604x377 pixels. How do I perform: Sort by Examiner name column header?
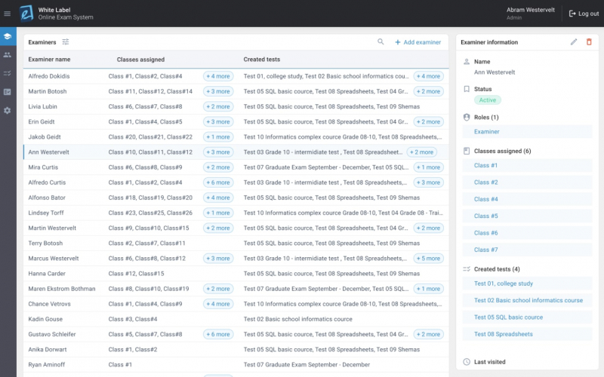pyautogui.click(x=49, y=60)
